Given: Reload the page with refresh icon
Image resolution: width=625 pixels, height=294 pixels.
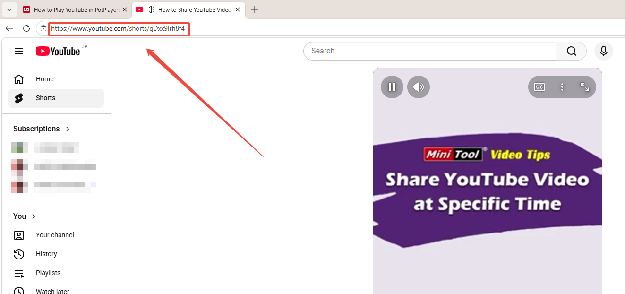Looking at the screenshot, I should point(26,28).
